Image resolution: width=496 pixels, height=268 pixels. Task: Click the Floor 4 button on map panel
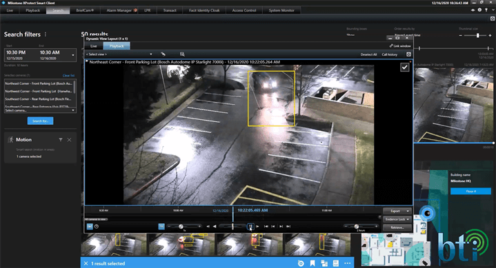coord(470,192)
